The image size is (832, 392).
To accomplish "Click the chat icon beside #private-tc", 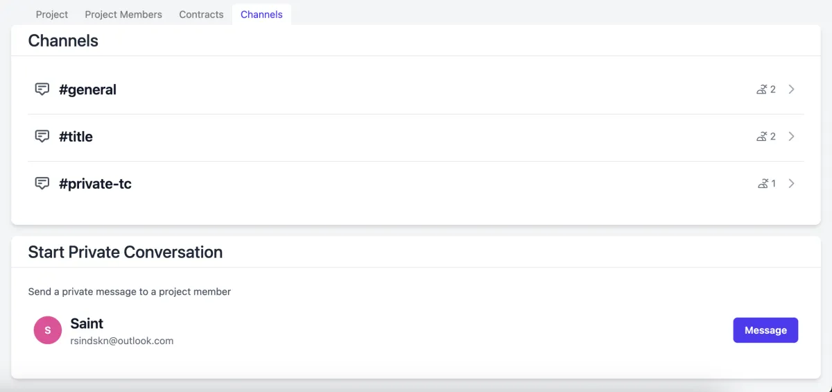I will pos(42,184).
